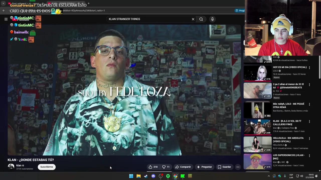Viewport: 321px width, 180px height.
Task: Open Spotify from the taskbar
Action: (168, 176)
